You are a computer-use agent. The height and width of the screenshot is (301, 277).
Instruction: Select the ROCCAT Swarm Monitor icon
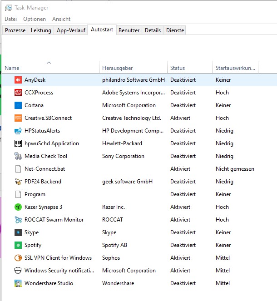pyautogui.click(x=18, y=220)
